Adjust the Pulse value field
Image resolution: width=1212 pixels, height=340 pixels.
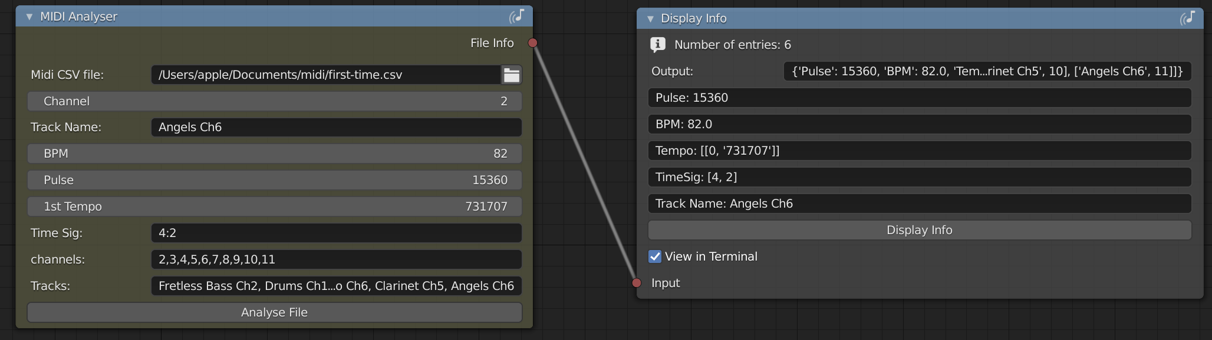tap(275, 180)
